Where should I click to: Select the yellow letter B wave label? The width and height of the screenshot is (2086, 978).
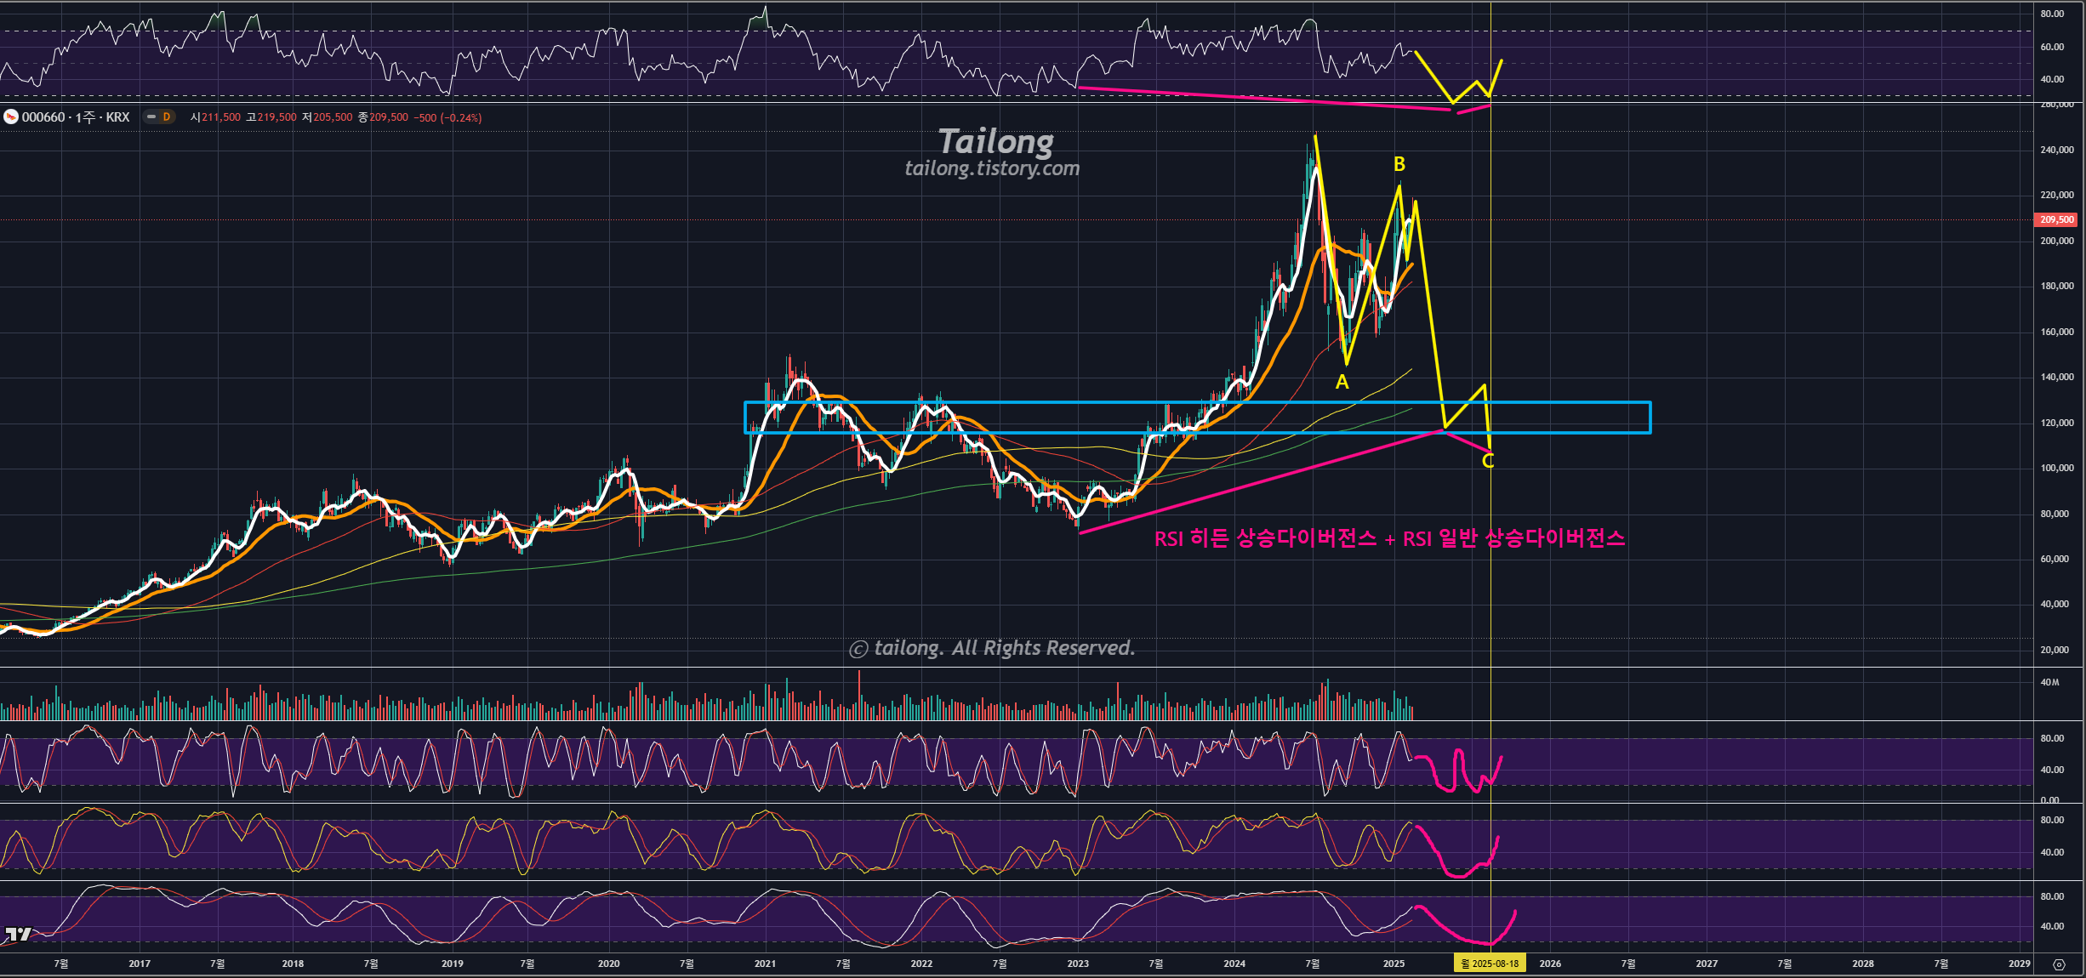(x=1399, y=164)
